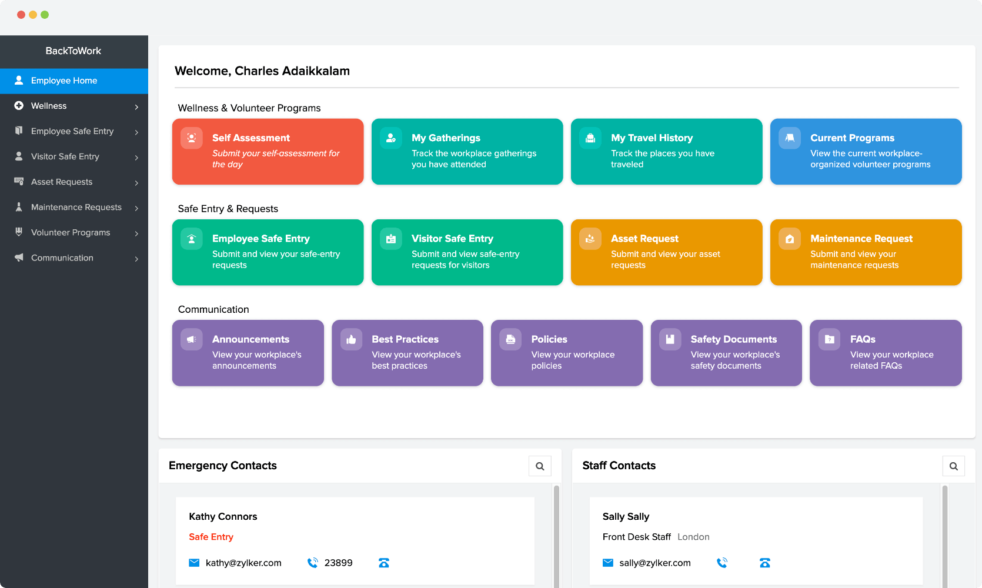This screenshot has width=982, height=588.
Task: Click Sally Sally desk telephone icon
Action: (765, 563)
